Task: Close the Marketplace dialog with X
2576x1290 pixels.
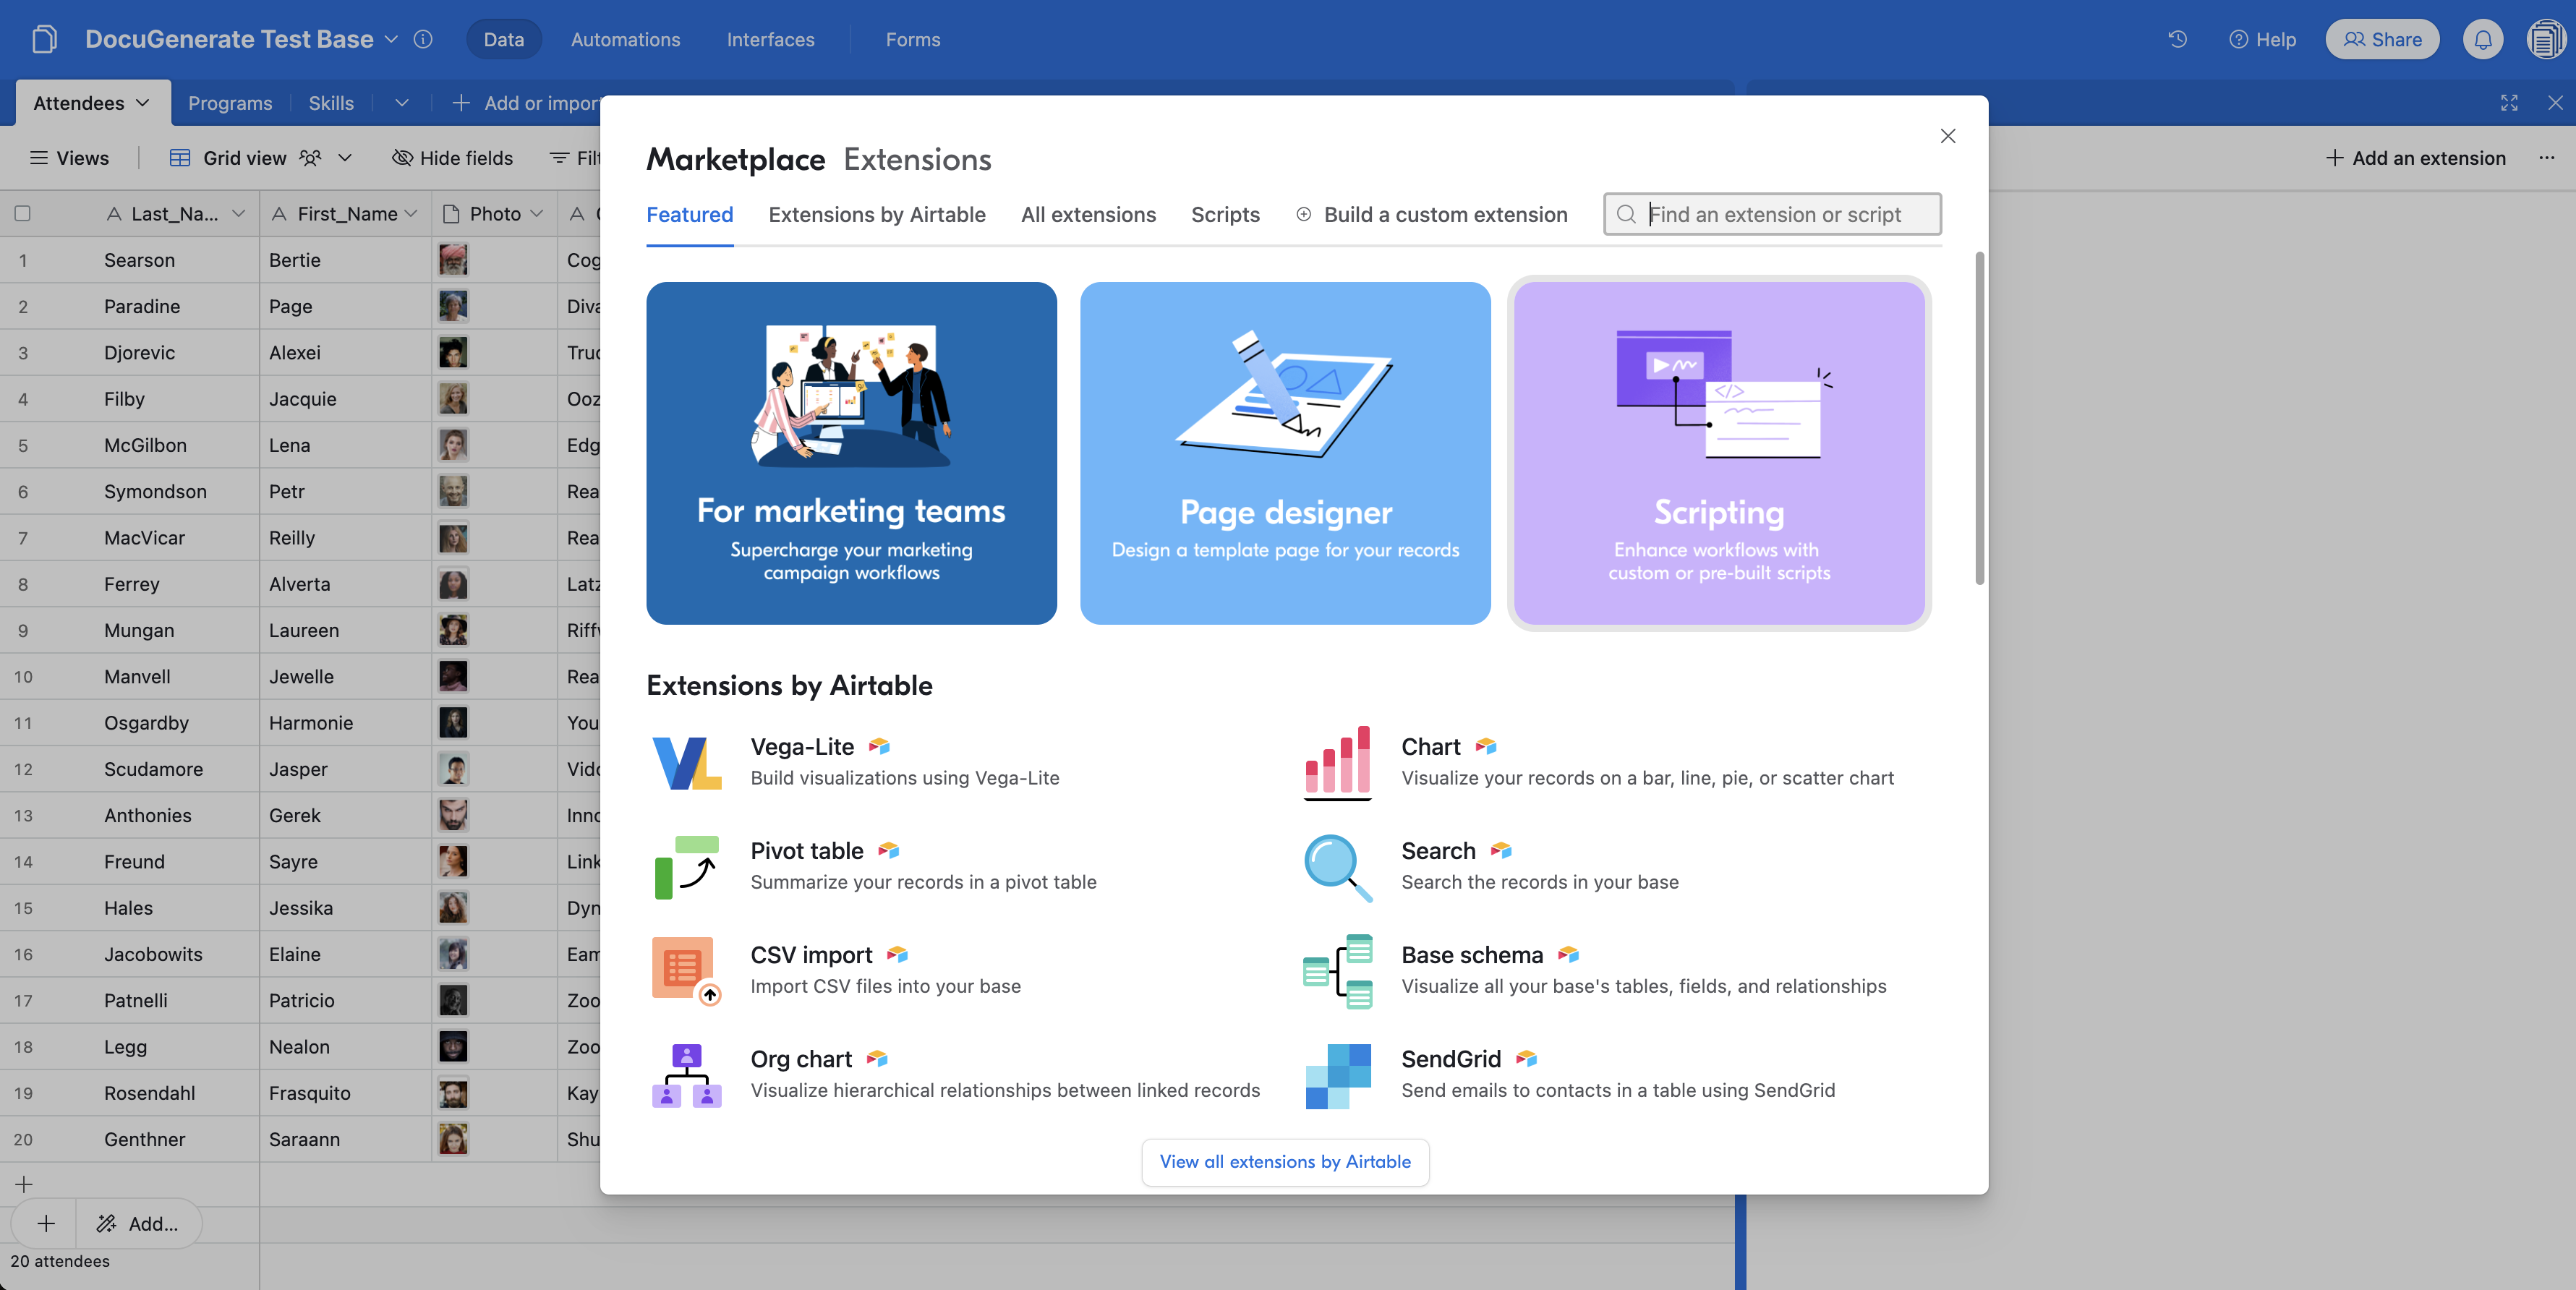Action: (x=1947, y=136)
